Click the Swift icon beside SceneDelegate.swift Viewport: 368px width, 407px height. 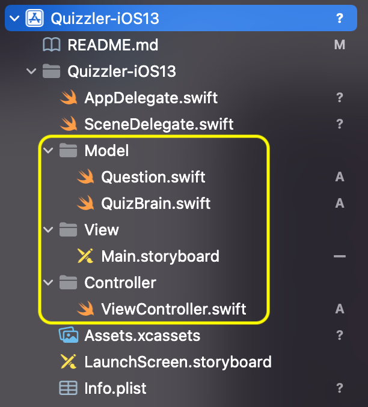point(70,124)
